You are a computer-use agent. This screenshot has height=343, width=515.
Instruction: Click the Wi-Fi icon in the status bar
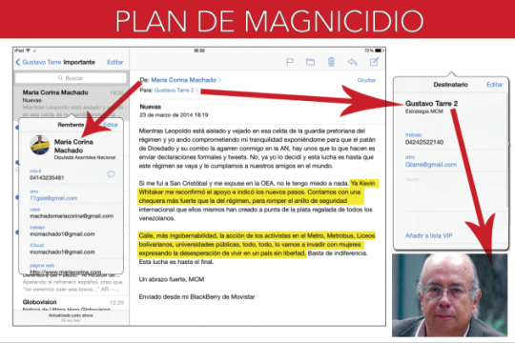coord(29,50)
